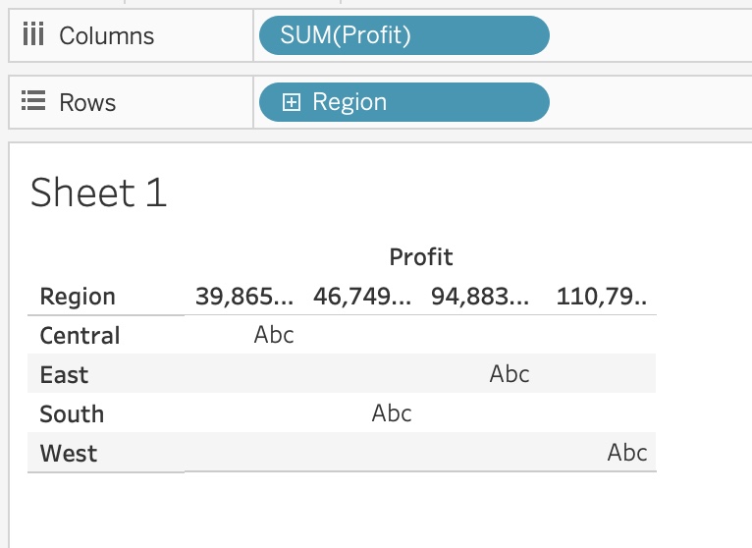
Task: Select the 46,749 profit column header
Action: (x=362, y=297)
